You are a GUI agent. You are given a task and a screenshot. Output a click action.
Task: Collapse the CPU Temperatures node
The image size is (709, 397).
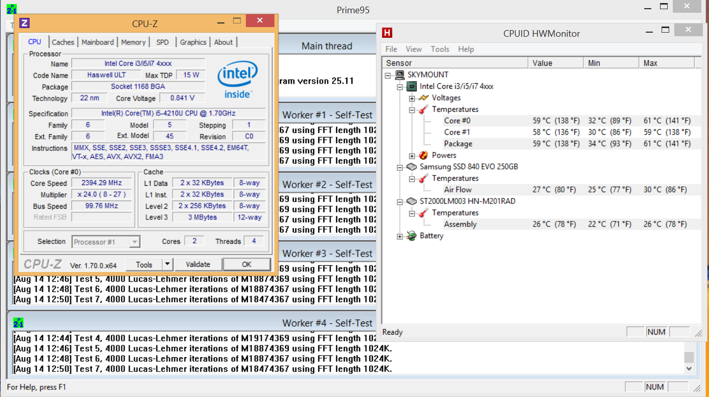pyautogui.click(x=412, y=110)
